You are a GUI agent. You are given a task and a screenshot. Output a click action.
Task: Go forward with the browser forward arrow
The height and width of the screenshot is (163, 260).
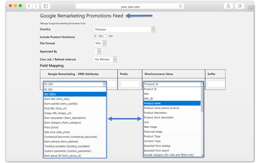[36, 6]
